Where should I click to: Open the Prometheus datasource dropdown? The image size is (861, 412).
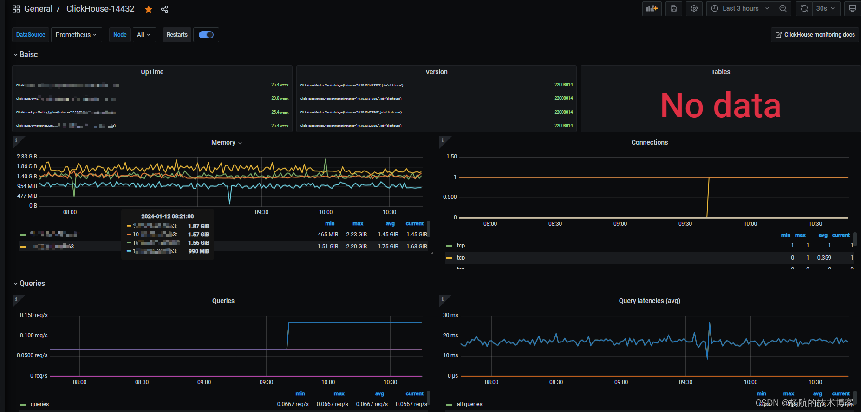click(77, 35)
